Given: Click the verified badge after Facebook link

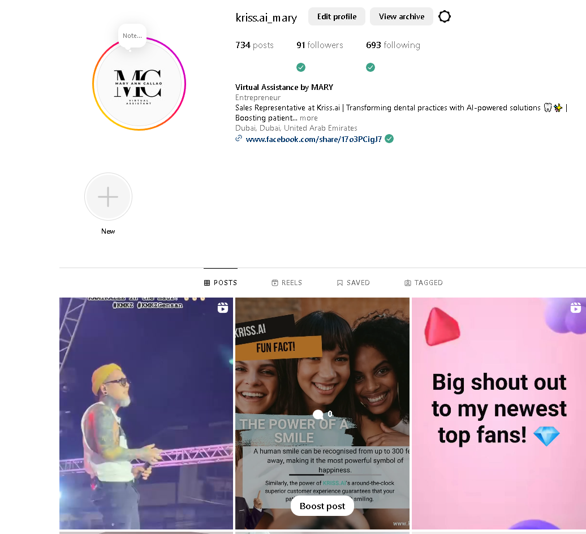Looking at the screenshot, I should (x=389, y=139).
